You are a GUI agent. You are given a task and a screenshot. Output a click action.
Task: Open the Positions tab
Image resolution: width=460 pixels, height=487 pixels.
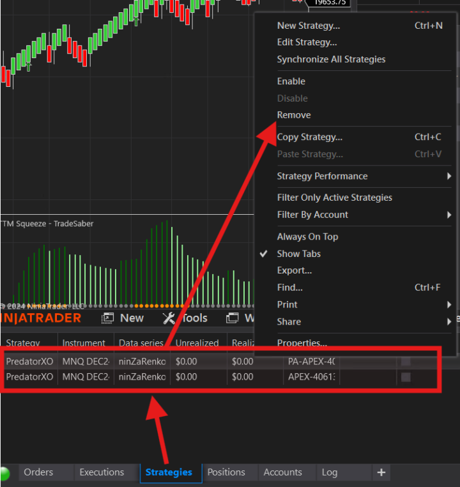click(x=226, y=472)
